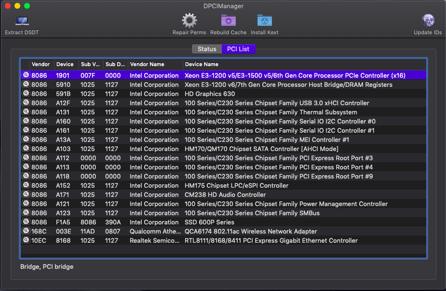
Task: Select the Chipset Family SMBus entry
Action: (252, 213)
